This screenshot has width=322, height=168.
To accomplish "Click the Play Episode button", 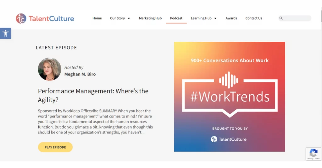I will pos(55,147).
